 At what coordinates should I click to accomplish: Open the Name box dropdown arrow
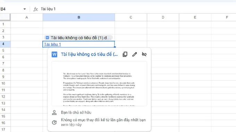(x=25, y=9)
